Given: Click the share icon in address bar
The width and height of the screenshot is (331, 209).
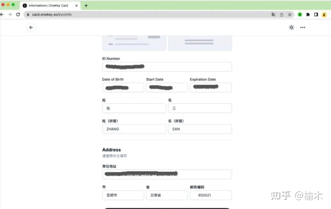Looking at the screenshot, I should click(281, 15).
